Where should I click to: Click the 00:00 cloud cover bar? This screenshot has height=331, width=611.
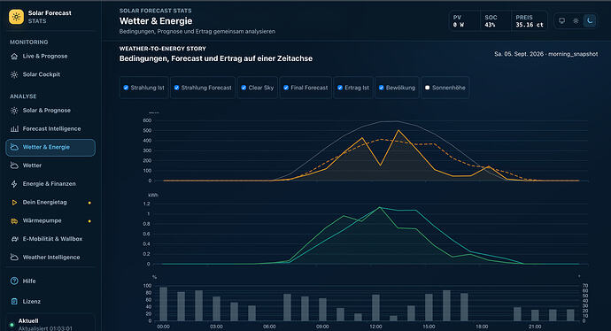coord(163,304)
